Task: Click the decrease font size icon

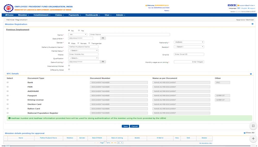Action: (229, 5)
